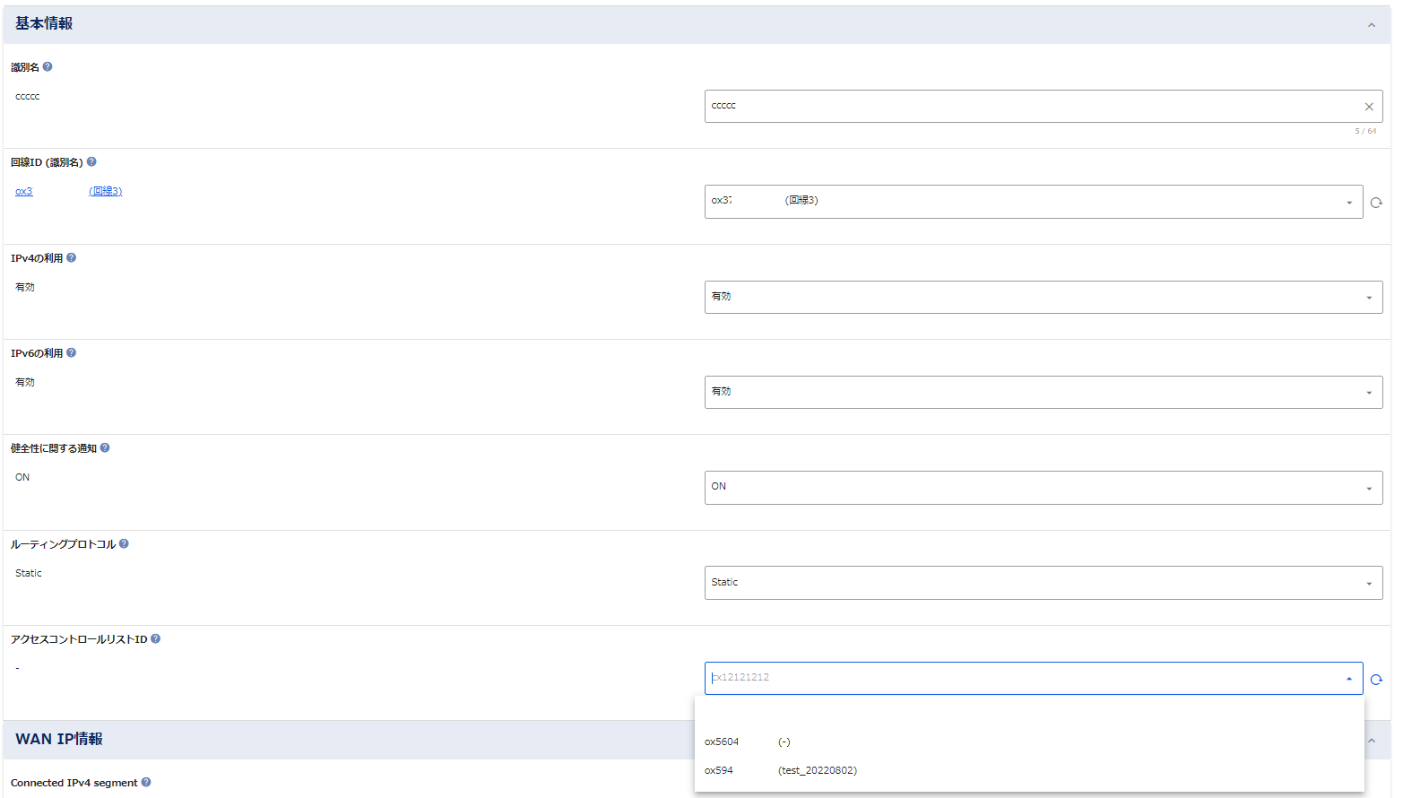Click into the 識別名 input field
The width and height of the screenshot is (1403, 798).
tap(1031, 106)
